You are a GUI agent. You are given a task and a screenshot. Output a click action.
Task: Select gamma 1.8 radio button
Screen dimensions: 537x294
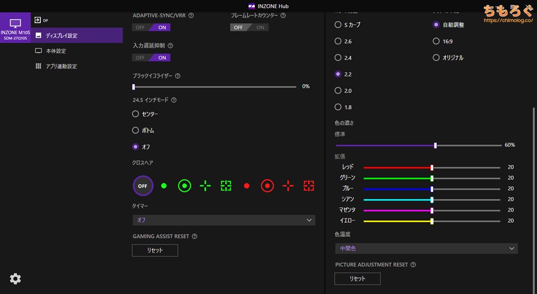(338, 107)
